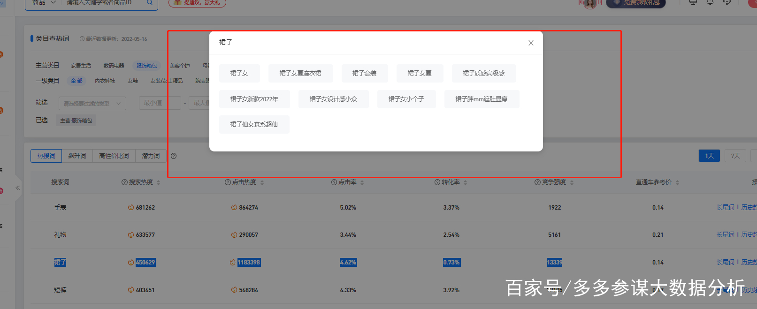The width and height of the screenshot is (757, 309).
Task: Sort by 点击率 column arrows
Action: (x=362, y=182)
